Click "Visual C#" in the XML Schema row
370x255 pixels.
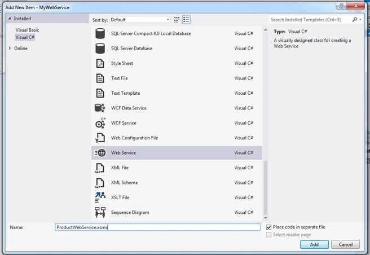tap(244, 183)
